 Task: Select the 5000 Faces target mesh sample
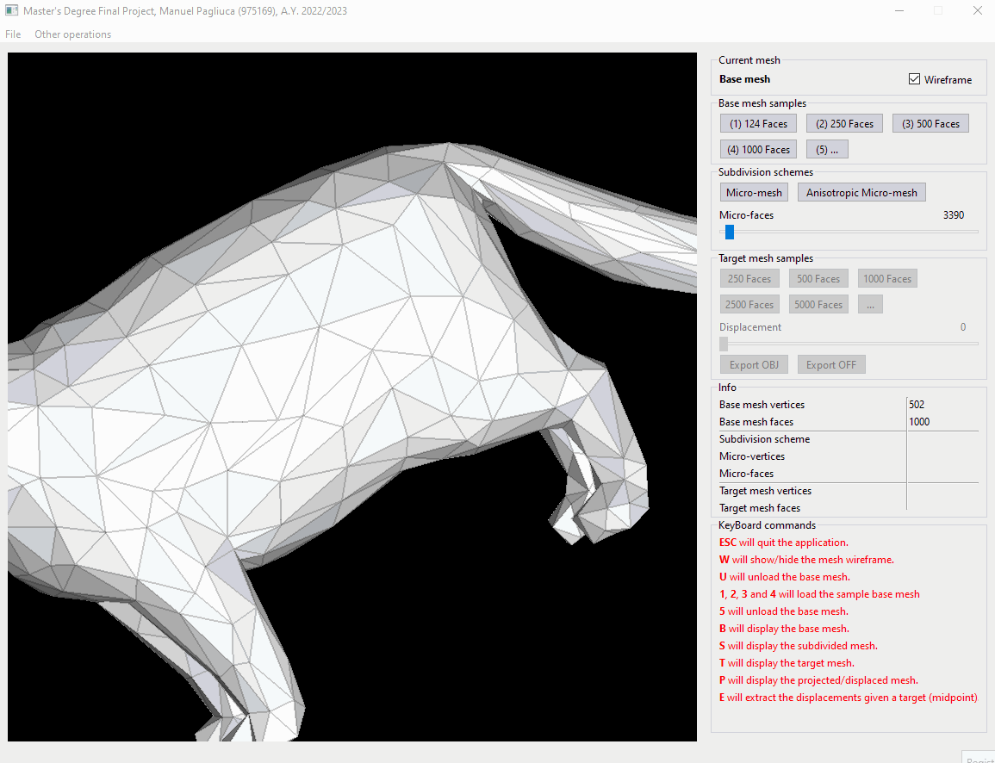coord(818,303)
